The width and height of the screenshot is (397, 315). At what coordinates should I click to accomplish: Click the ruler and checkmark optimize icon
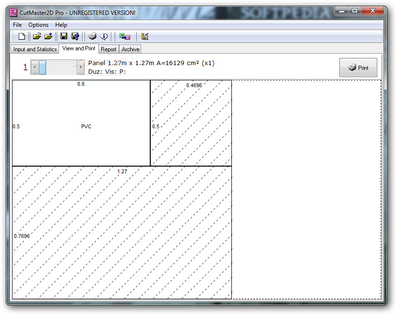pyautogui.click(x=145, y=36)
